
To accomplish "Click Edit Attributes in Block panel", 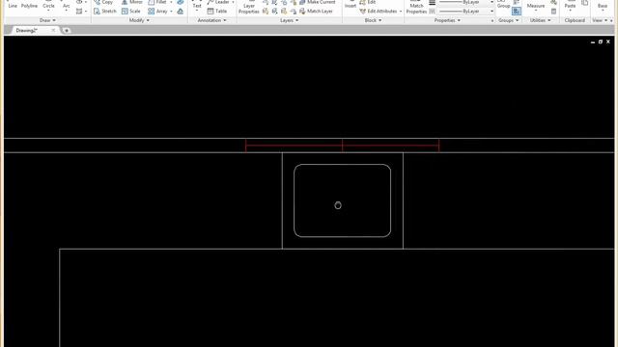I will 379,12.
